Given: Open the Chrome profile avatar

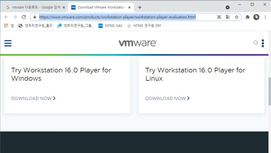Looking at the screenshot, I should (256, 17).
